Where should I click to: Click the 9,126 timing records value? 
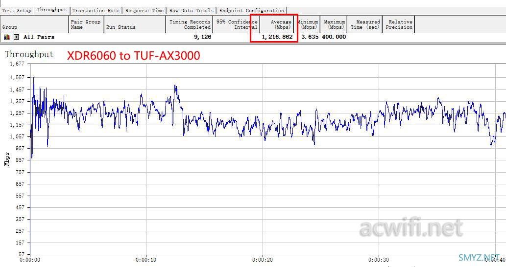[203, 37]
